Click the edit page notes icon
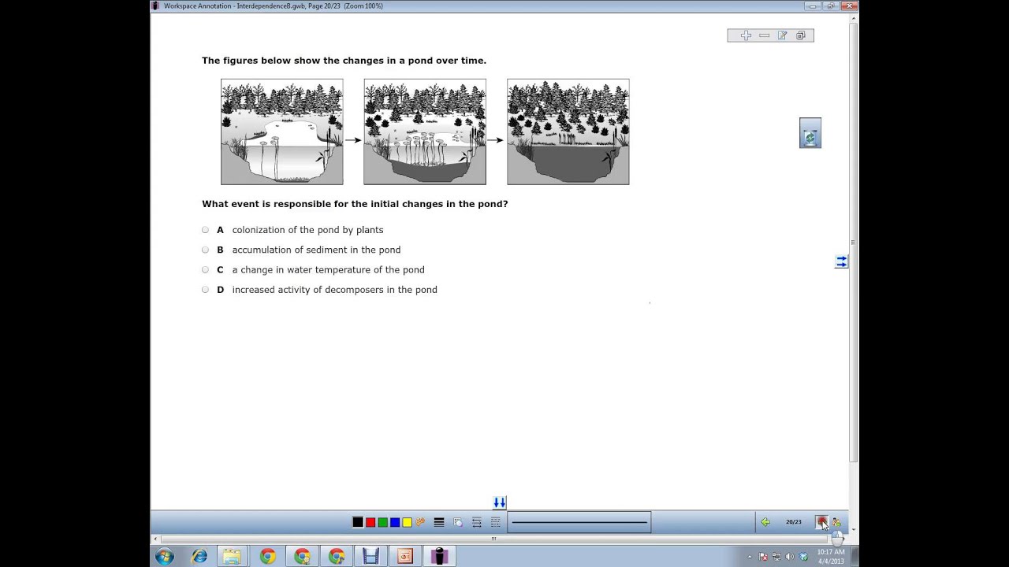 pyautogui.click(x=782, y=35)
